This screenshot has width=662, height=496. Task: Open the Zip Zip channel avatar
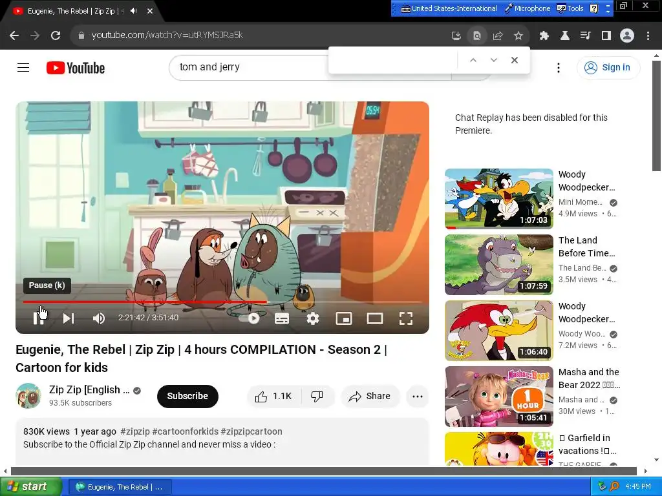[x=28, y=396]
